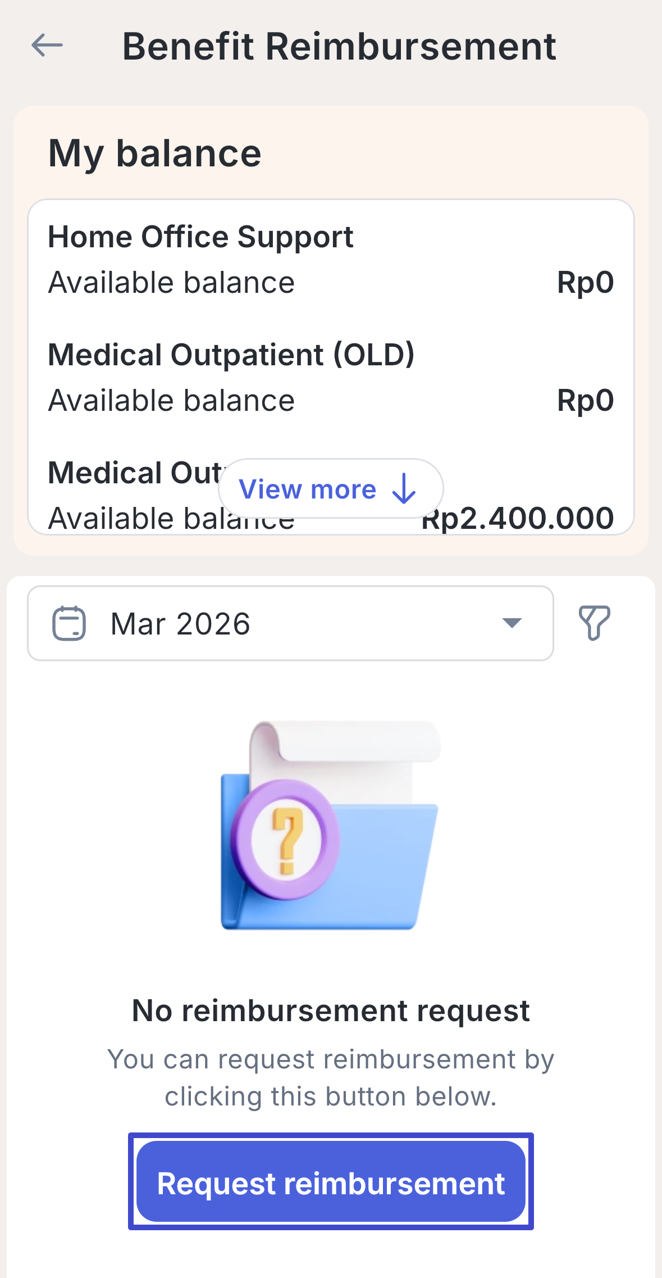Click the My balance heading
662x1278 pixels.
(x=154, y=153)
